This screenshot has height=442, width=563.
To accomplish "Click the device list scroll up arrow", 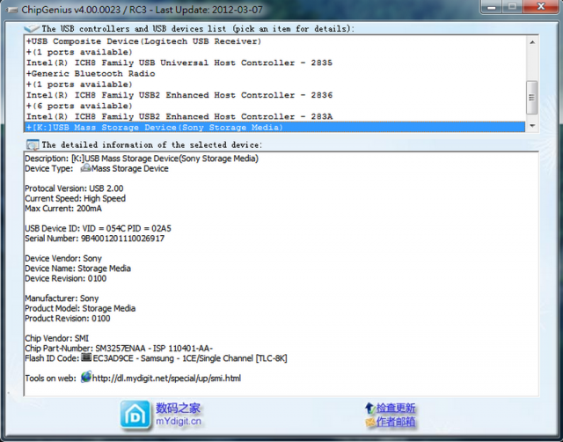I will click(x=532, y=42).
